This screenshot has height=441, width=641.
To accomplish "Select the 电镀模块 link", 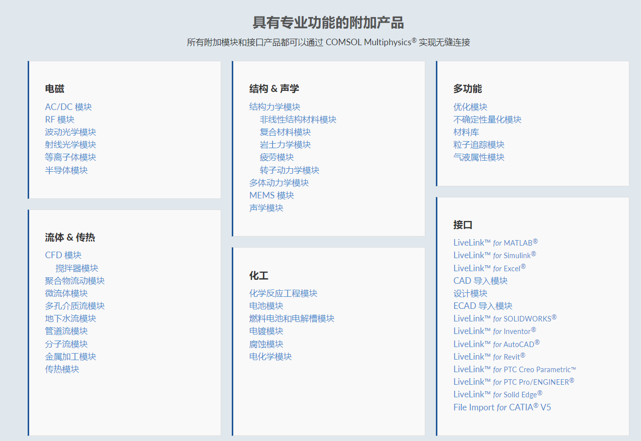I will coord(266,331).
